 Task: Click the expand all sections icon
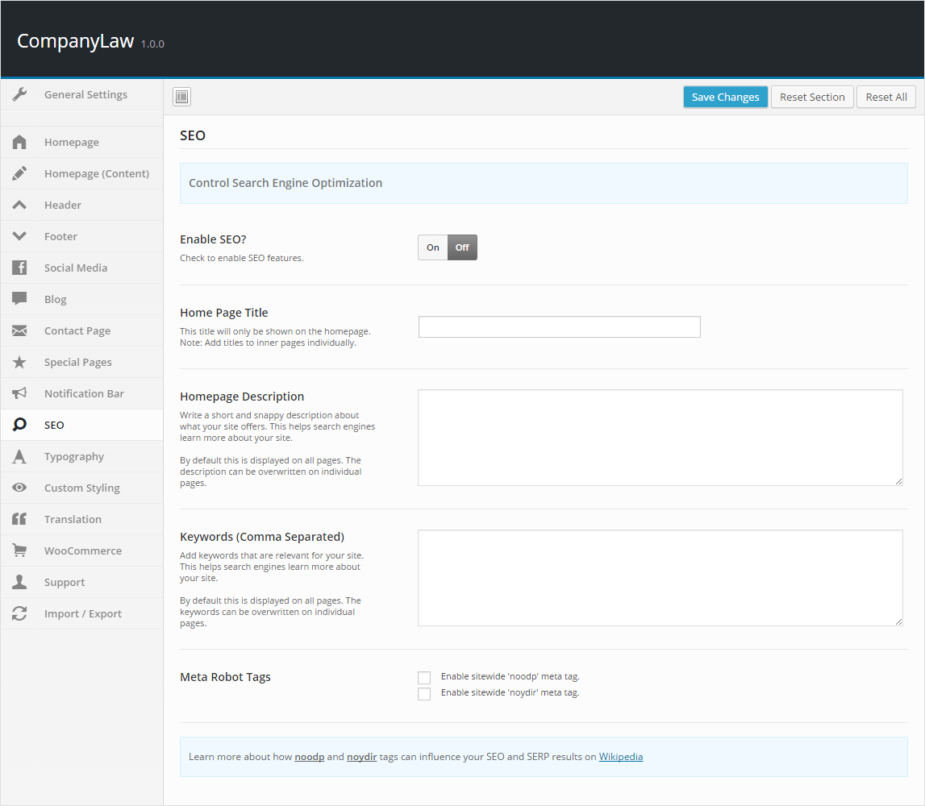point(182,97)
